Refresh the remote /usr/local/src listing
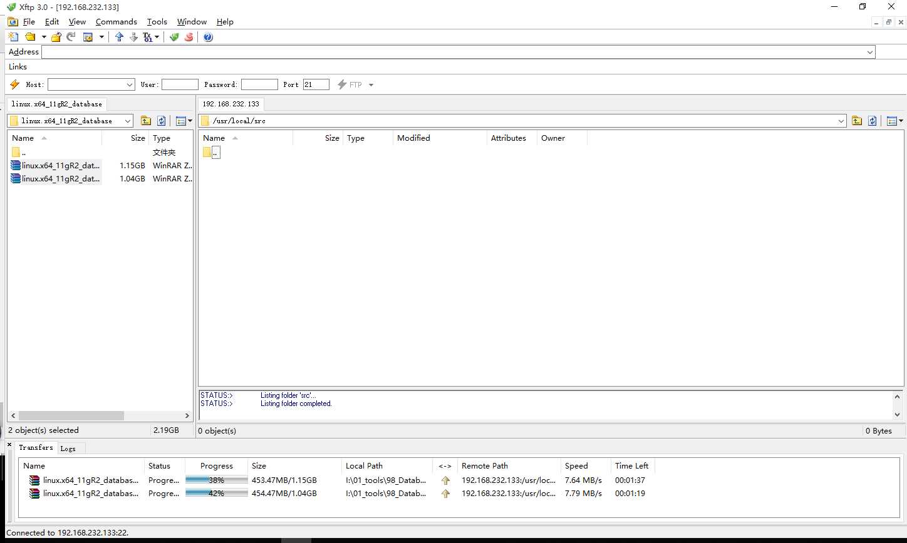Image resolution: width=907 pixels, height=543 pixels. point(872,121)
